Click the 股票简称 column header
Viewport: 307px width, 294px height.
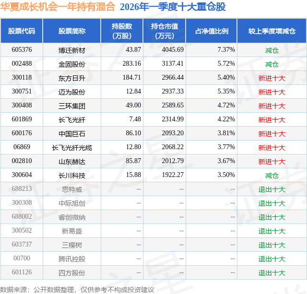click(x=72, y=31)
